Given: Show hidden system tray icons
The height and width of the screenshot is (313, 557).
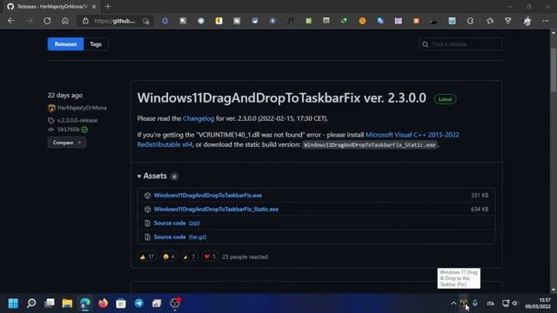Looking at the screenshot, I should [x=453, y=303].
